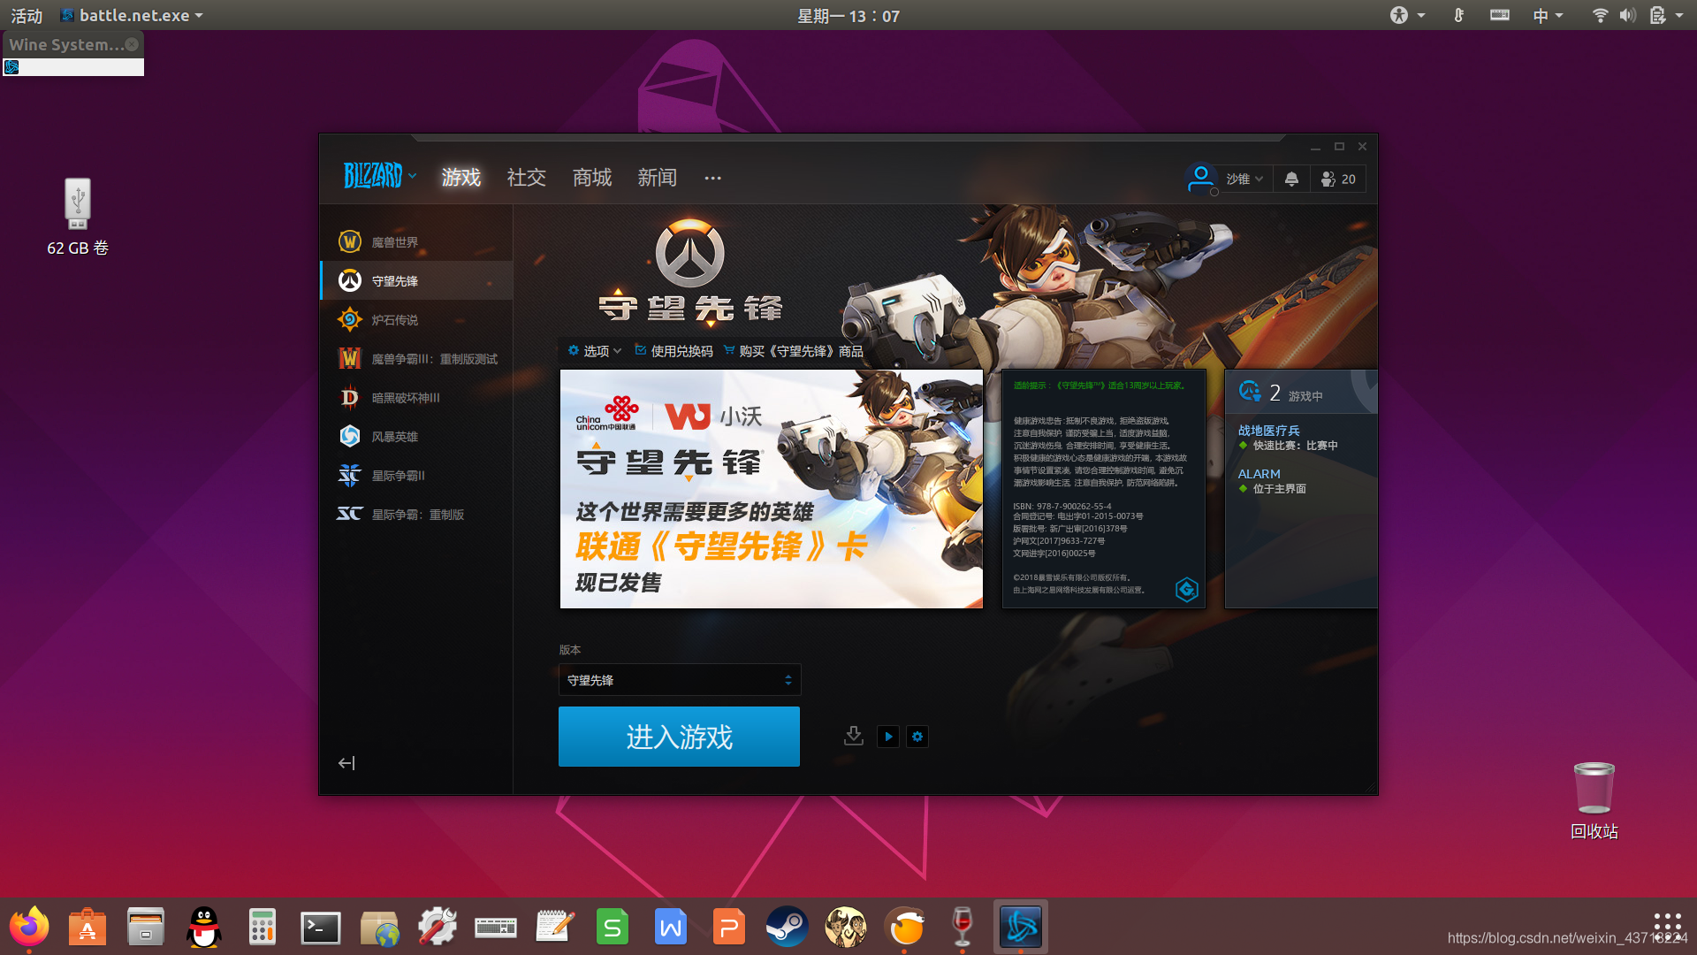Image resolution: width=1697 pixels, height=955 pixels.
Task: Click the 进入游戏 button
Action: pos(679,737)
